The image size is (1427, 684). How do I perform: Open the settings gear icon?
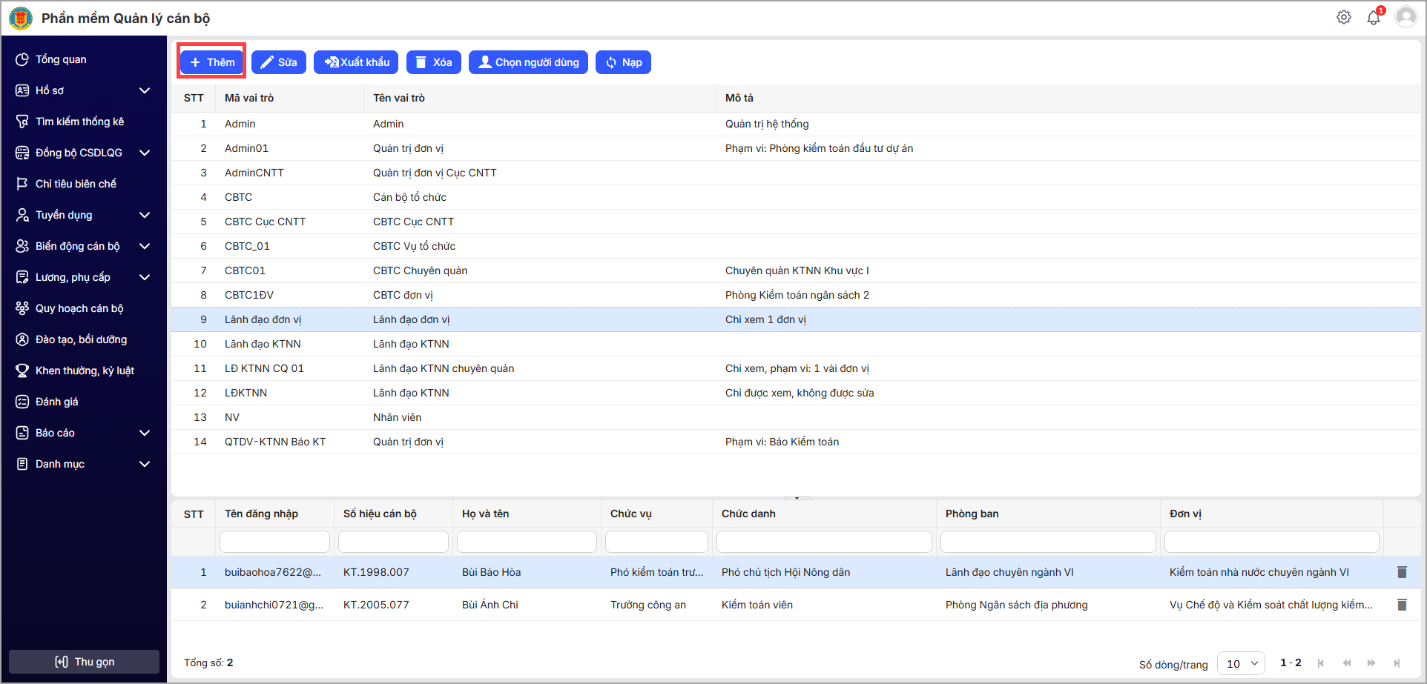1343,17
